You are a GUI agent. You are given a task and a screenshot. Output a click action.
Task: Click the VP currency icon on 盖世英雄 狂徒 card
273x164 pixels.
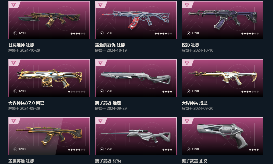pyautogui.click(x=15, y=149)
